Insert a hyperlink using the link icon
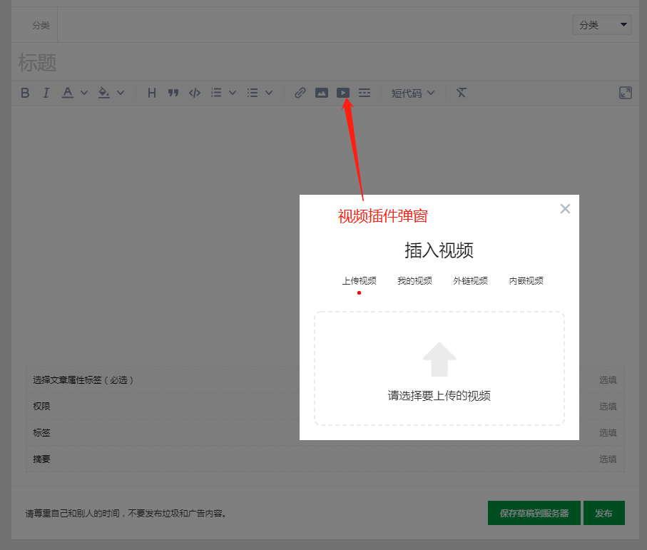Screen dimensions: 647x550 pos(300,93)
